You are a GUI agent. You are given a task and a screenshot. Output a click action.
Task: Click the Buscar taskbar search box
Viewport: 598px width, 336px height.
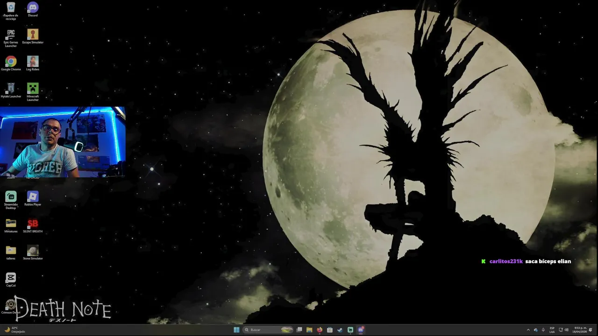(x=268, y=330)
